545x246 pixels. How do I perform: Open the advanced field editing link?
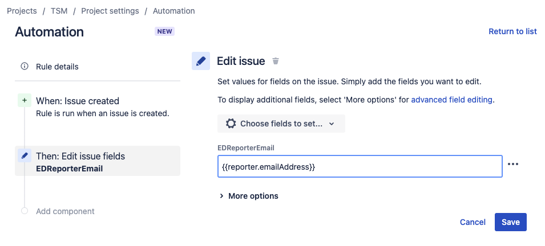[x=451, y=100]
